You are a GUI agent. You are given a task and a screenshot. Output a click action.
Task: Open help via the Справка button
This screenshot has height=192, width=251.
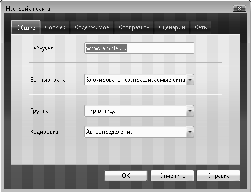pos(218,176)
